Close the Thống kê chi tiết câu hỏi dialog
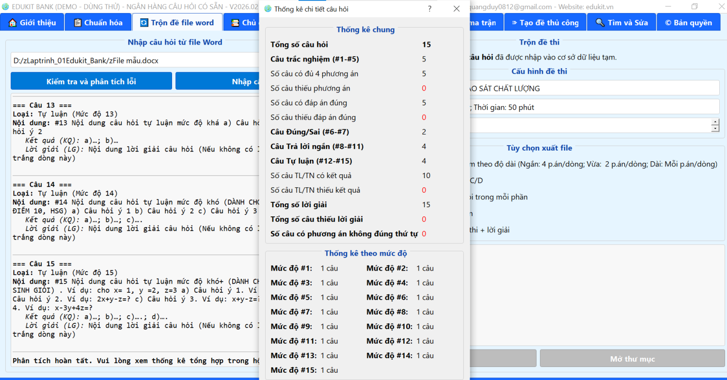Image resolution: width=727 pixels, height=380 pixels. tap(456, 9)
